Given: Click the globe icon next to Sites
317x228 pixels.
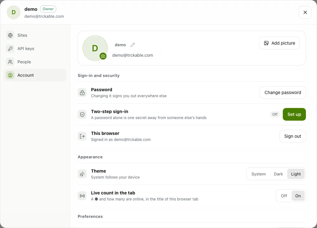Looking at the screenshot, I should (10, 35).
